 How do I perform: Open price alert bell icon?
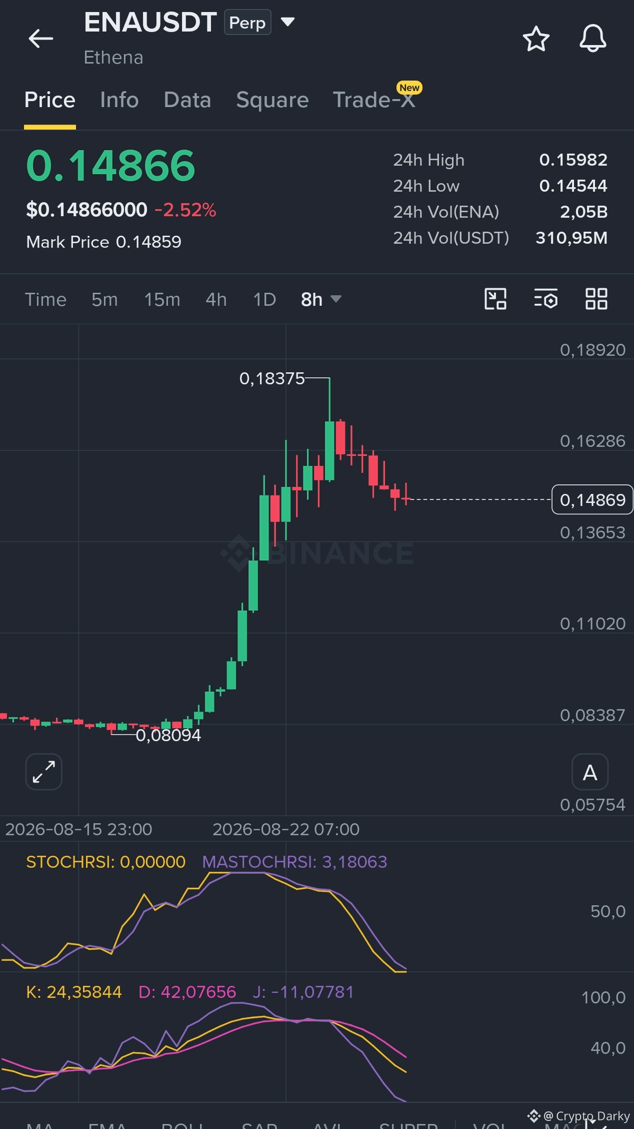(593, 39)
